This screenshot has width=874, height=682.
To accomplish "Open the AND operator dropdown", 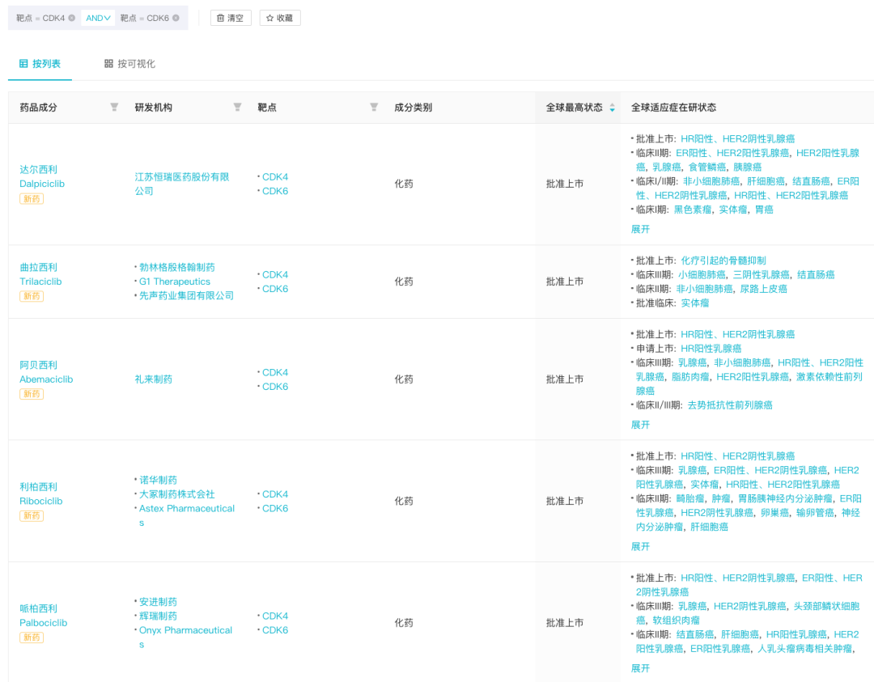I will 98,18.
